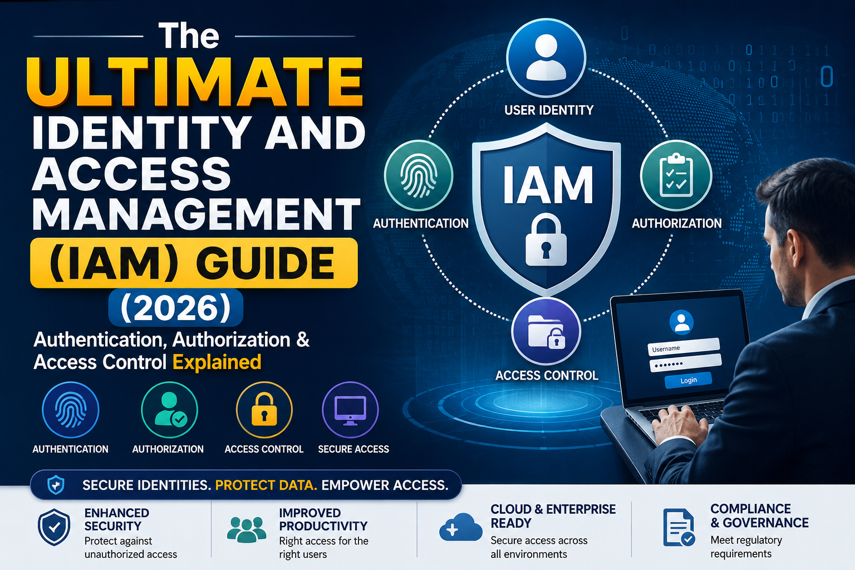The image size is (855, 570).
Task: Click the "MANAGEMENT" headline word
Action: 196,214
